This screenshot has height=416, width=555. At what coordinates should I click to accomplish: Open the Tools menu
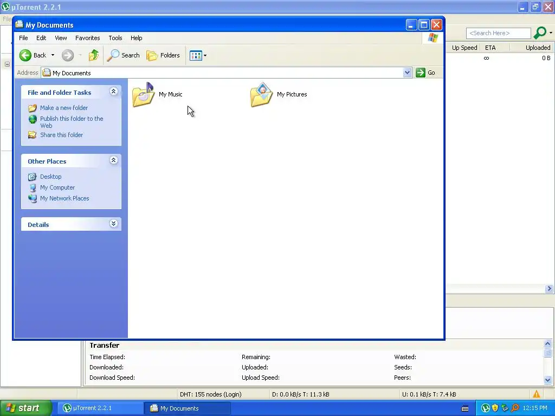tap(115, 38)
